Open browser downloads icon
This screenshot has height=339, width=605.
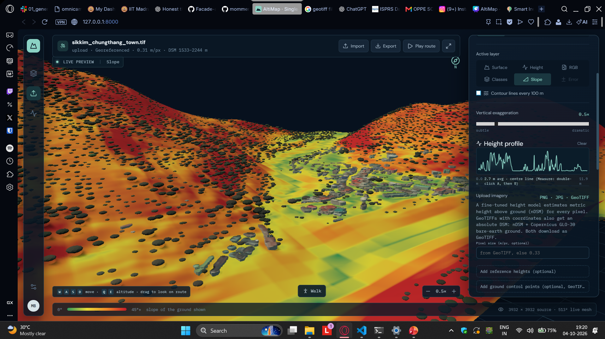(x=569, y=22)
